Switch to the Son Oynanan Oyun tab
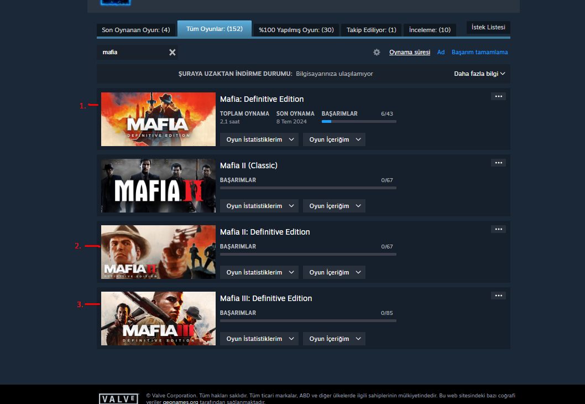585x404 pixels. point(136,30)
